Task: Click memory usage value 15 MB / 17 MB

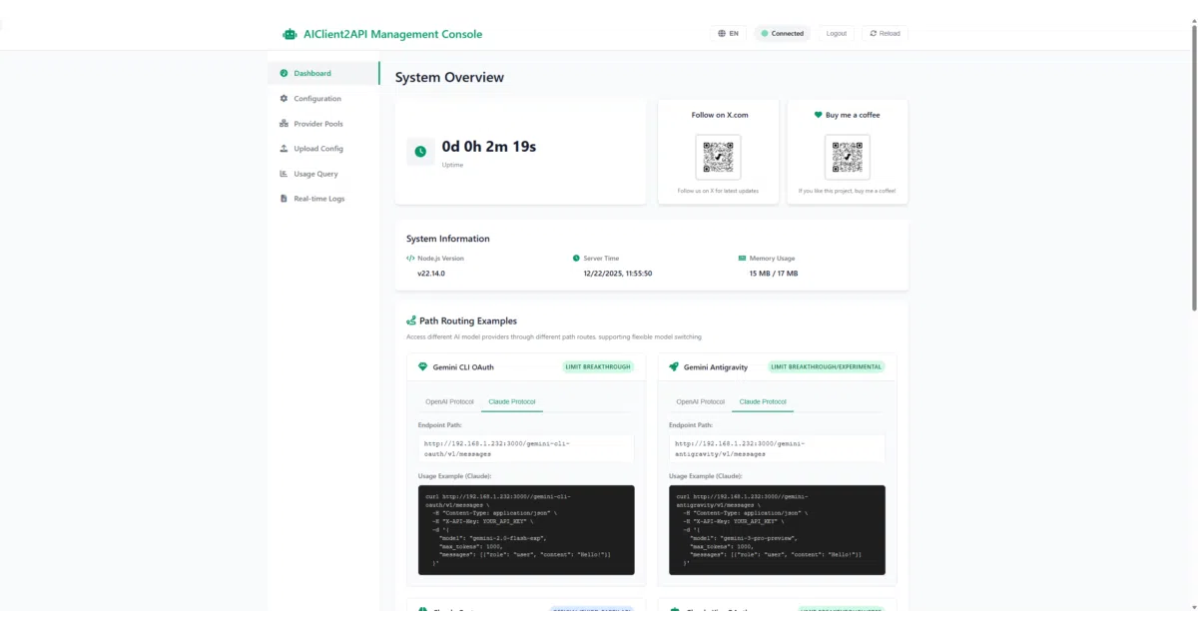Action: [x=774, y=273]
